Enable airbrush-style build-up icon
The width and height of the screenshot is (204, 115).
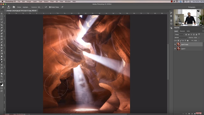point(46,7)
